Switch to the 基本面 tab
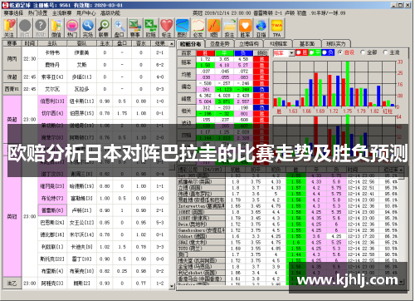Screen dimensions: 415x301 click(x=307, y=44)
